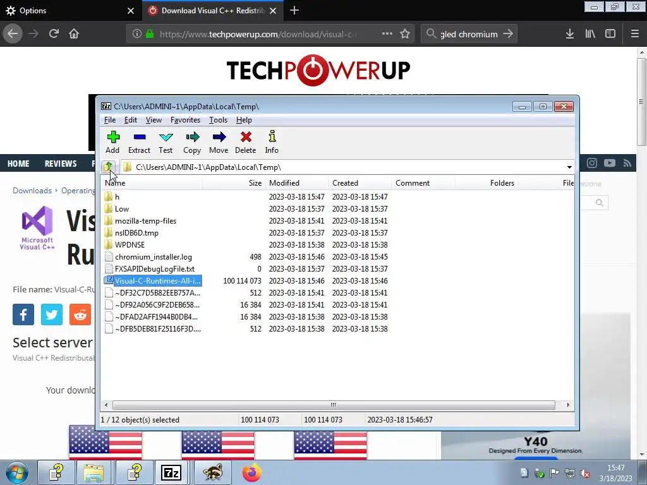The height and width of the screenshot is (485, 647).
Task: Open Info for the selected file
Action: [x=272, y=142]
